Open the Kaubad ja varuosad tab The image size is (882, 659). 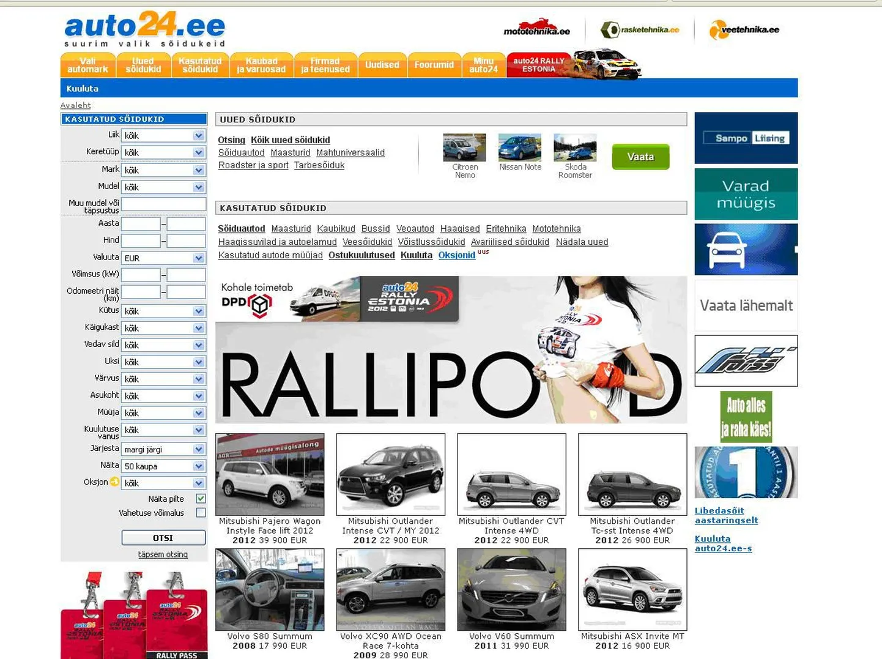click(261, 65)
